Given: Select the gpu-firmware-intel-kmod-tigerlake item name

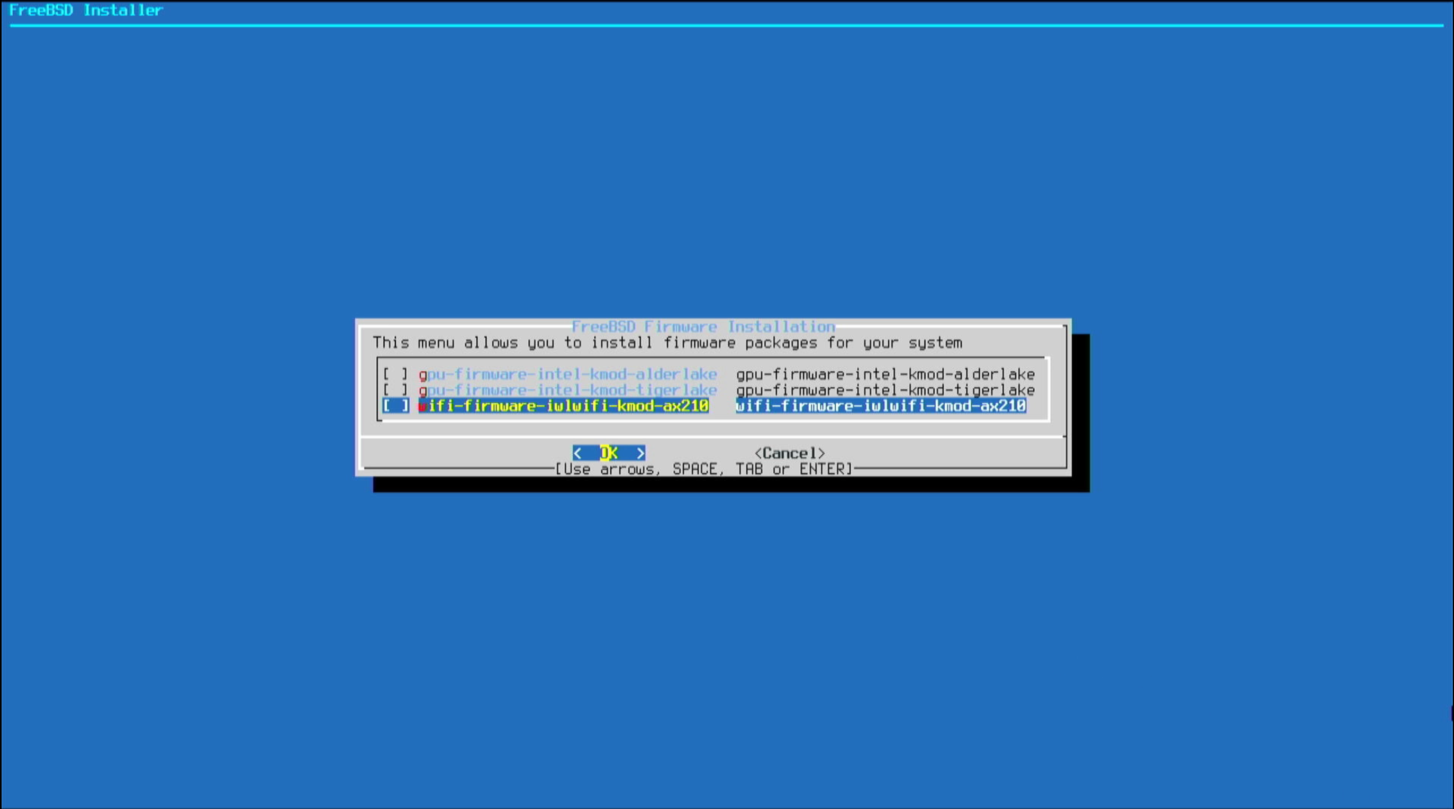Looking at the screenshot, I should pyautogui.click(x=568, y=390).
